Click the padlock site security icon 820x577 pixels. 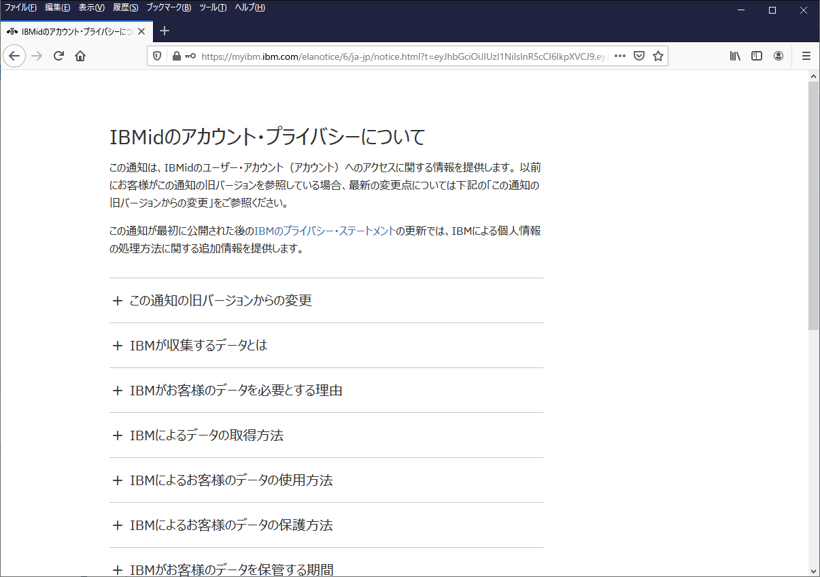coord(177,56)
